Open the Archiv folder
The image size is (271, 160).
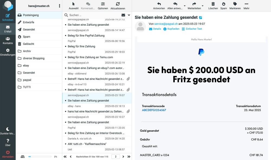tap(39, 51)
